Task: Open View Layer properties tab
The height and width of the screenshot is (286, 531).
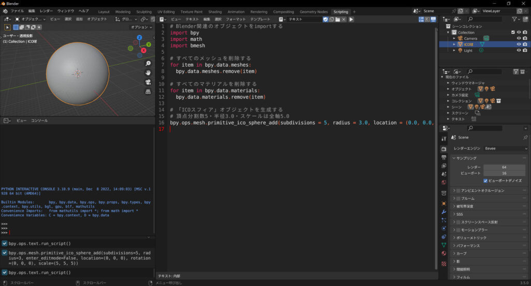Action: (443, 165)
